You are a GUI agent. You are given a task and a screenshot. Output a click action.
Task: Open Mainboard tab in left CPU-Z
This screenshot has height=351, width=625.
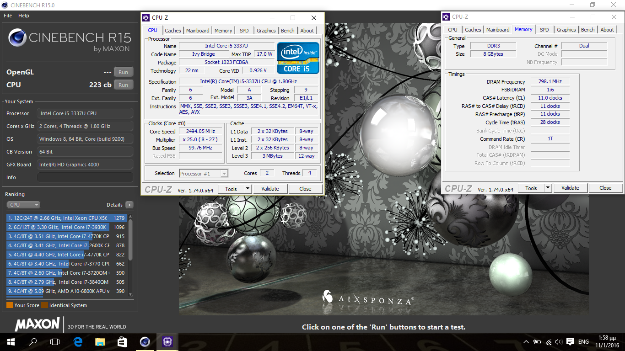pos(198,31)
